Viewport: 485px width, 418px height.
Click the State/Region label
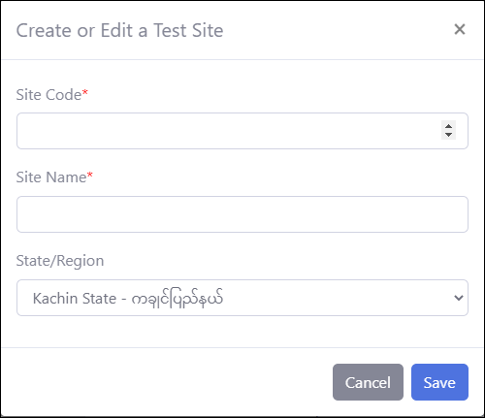60,261
